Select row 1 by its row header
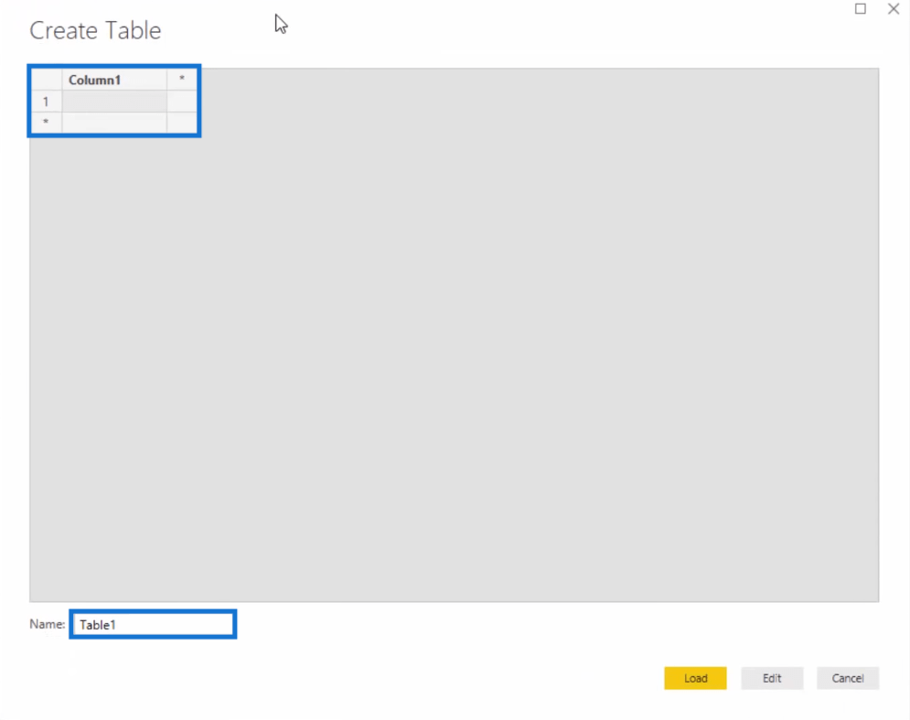The width and height of the screenshot is (910, 720). pos(46,102)
